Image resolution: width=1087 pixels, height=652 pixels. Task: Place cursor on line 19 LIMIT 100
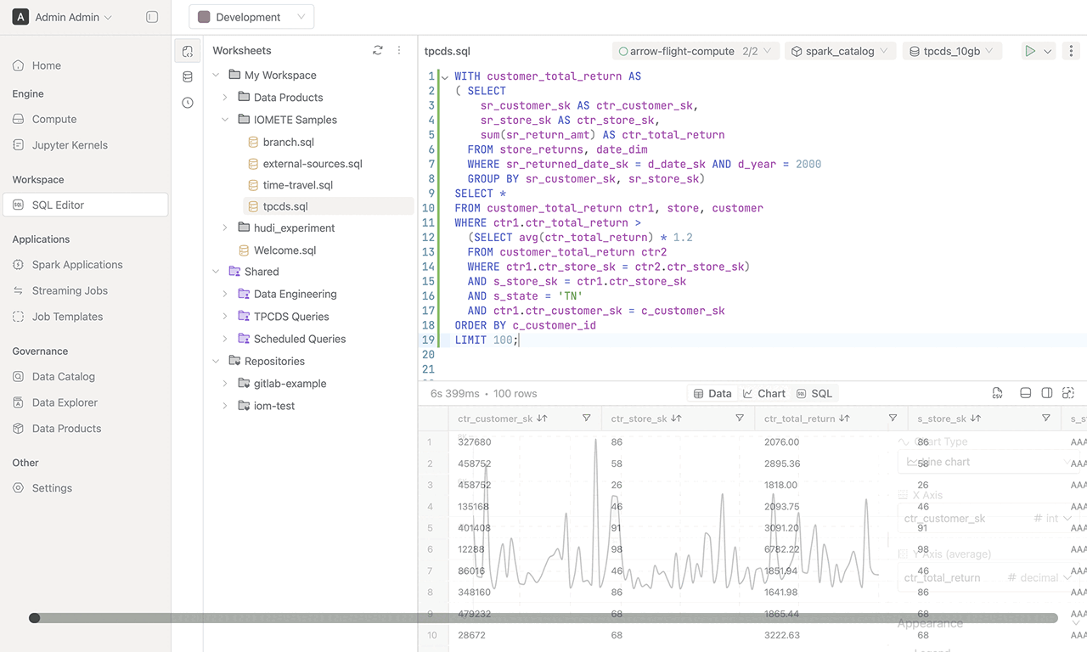[486, 340]
